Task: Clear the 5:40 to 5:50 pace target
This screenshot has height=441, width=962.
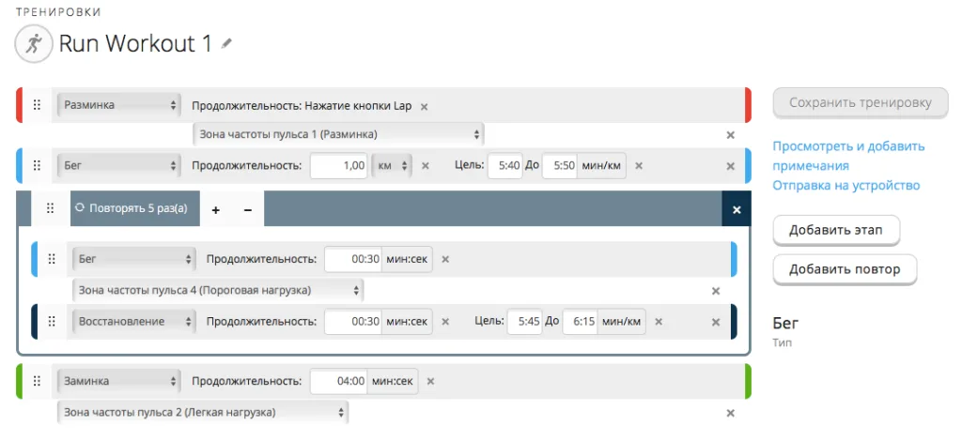Action: [639, 165]
